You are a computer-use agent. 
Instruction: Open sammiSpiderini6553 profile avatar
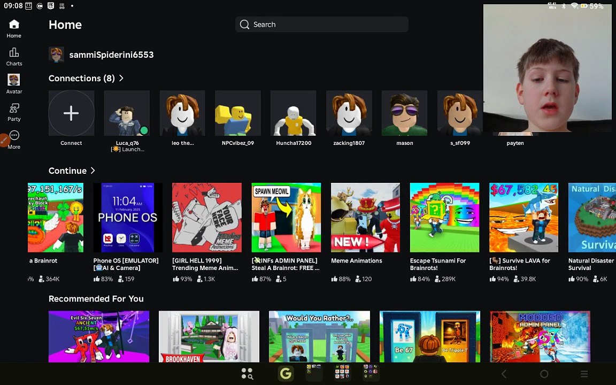click(56, 55)
